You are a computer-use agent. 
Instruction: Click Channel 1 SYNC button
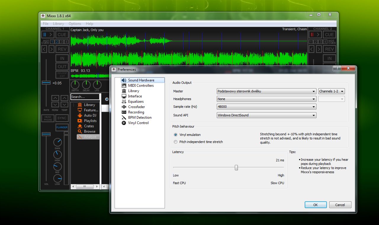tap(62, 118)
